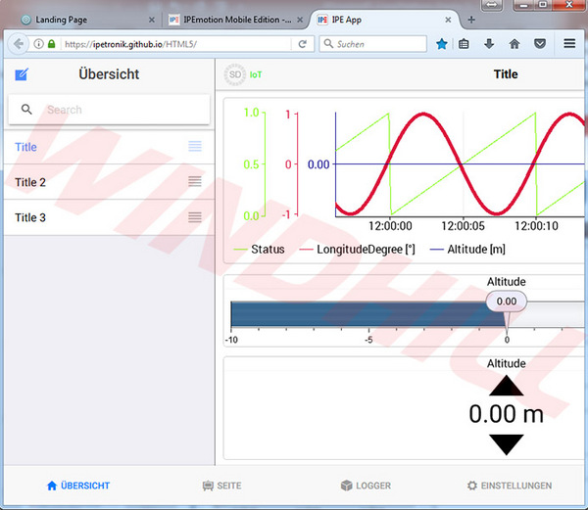The width and height of the screenshot is (588, 510).
Task: Open the Firefox hamburger menu
Action: tap(569, 44)
